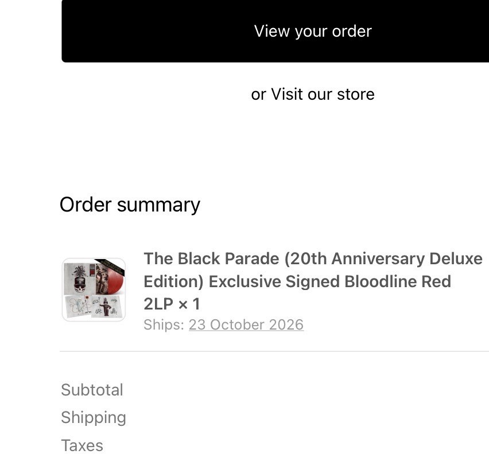Click the Order summary heading

point(130,205)
